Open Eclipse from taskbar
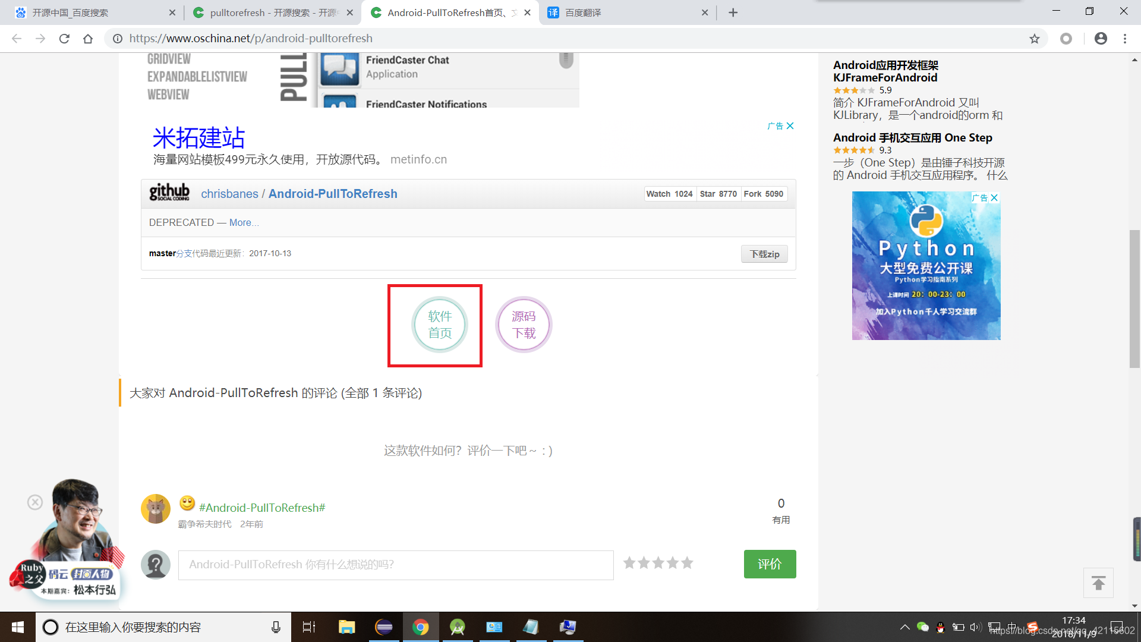This screenshot has height=642, width=1141. [x=384, y=627]
